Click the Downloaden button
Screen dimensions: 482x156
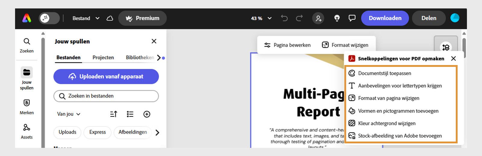pos(385,18)
